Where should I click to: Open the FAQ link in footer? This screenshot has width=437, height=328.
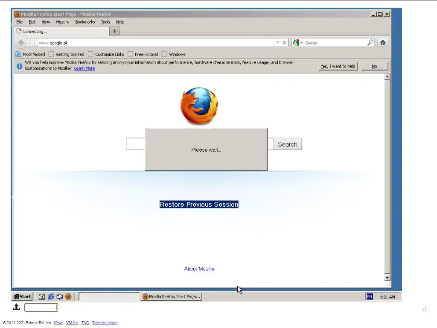coord(85,323)
